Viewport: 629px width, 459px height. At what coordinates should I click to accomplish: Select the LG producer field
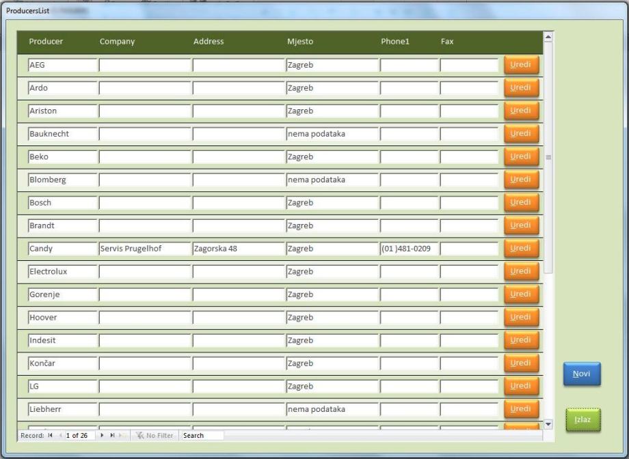tap(63, 386)
